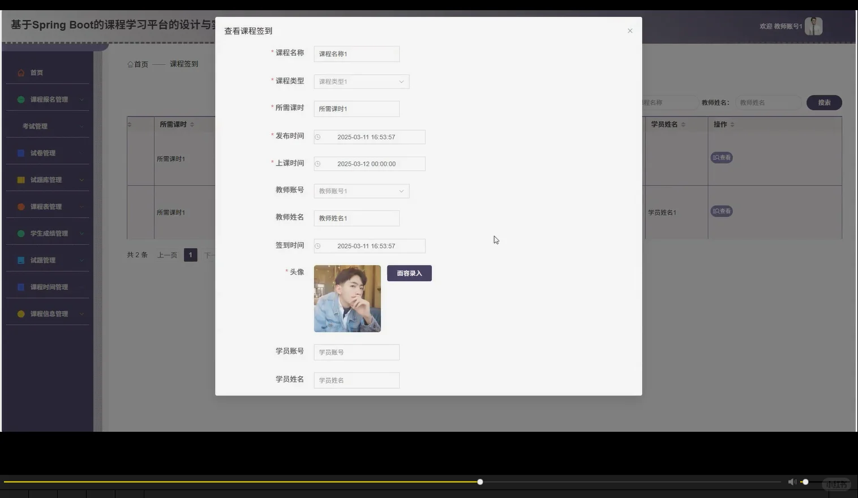The width and height of the screenshot is (858, 498).
Task: Click the clock icon beside 发布时间 field
Action: click(x=318, y=137)
